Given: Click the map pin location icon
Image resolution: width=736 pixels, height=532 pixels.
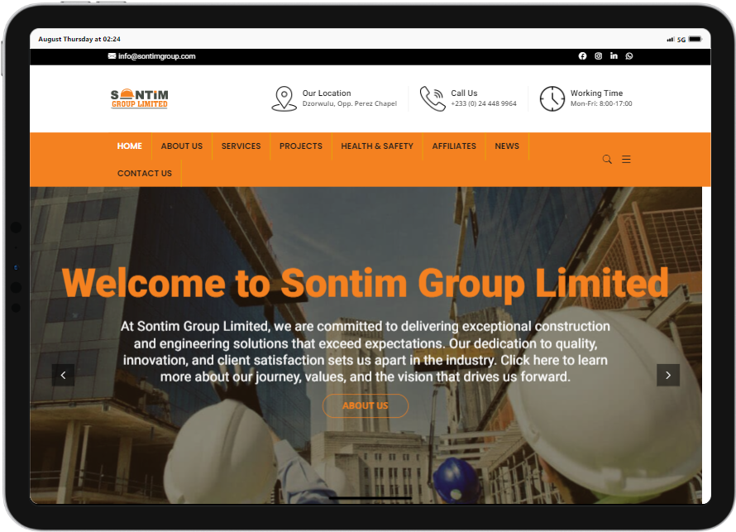Looking at the screenshot, I should click(x=284, y=98).
